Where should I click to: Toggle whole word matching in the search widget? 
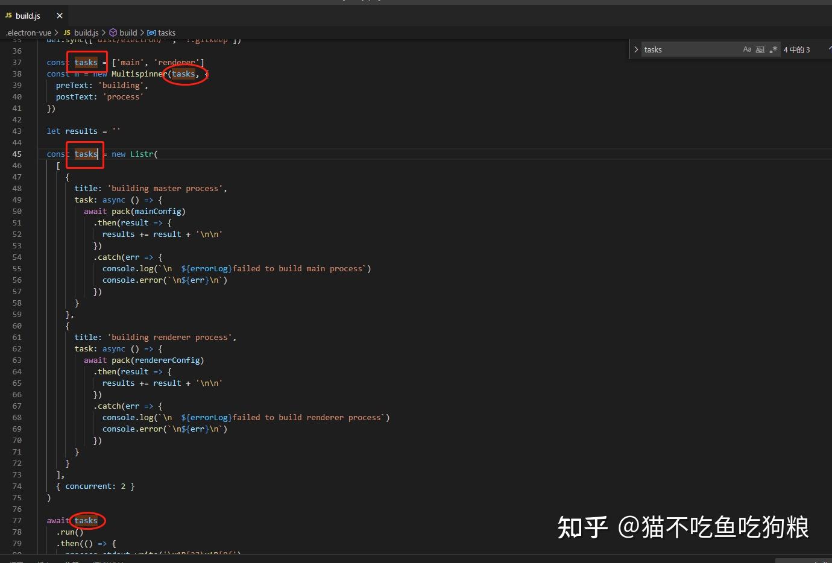click(x=760, y=49)
